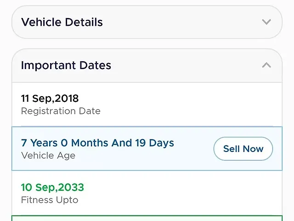Screen dimensions: 294x221
Task: Select the Fitness Upto label
Action: pos(50,200)
